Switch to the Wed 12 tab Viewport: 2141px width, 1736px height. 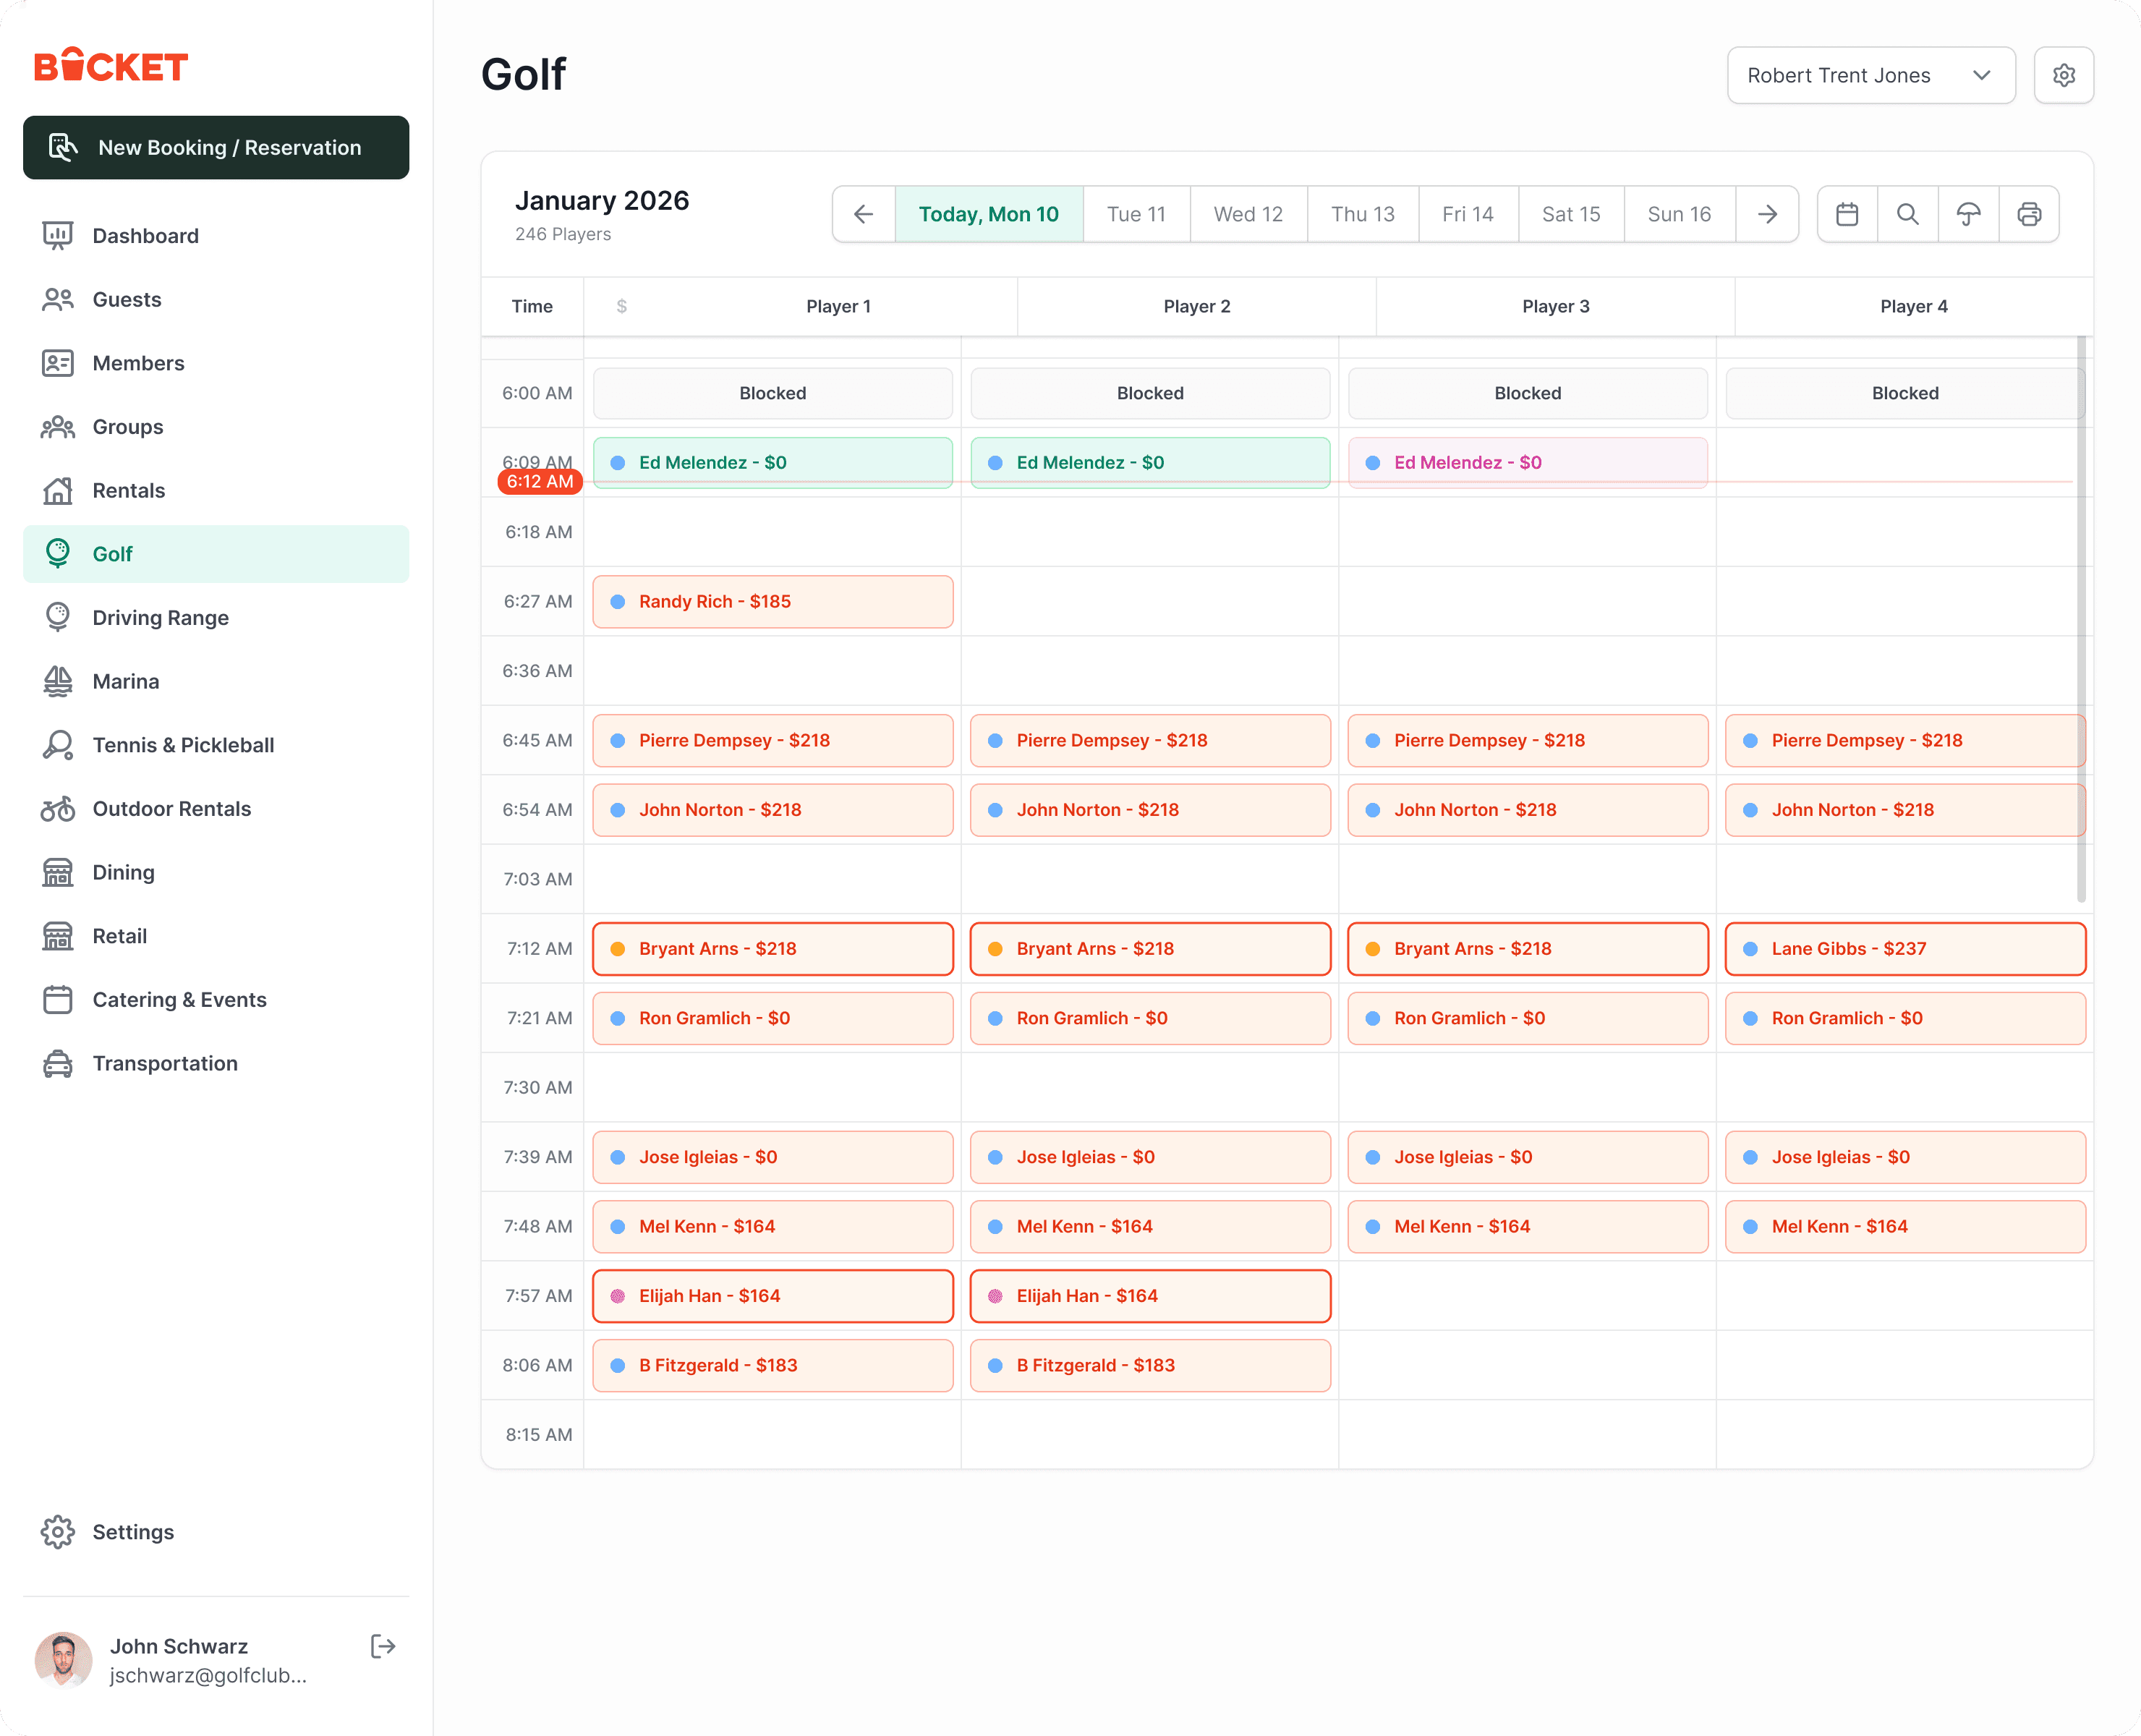[1248, 213]
